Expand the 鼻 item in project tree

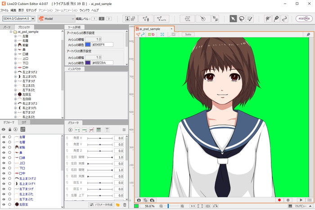tap(15, 50)
